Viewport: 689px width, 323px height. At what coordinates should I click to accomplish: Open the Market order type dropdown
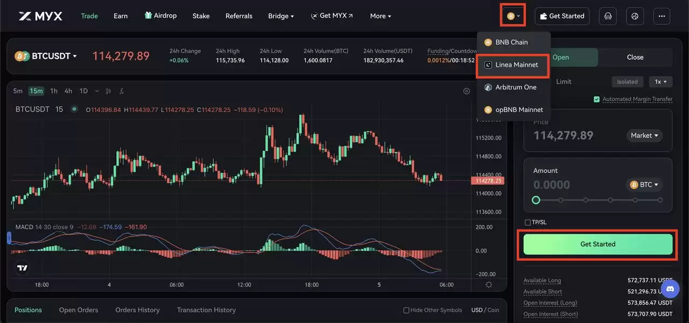point(644,135)
